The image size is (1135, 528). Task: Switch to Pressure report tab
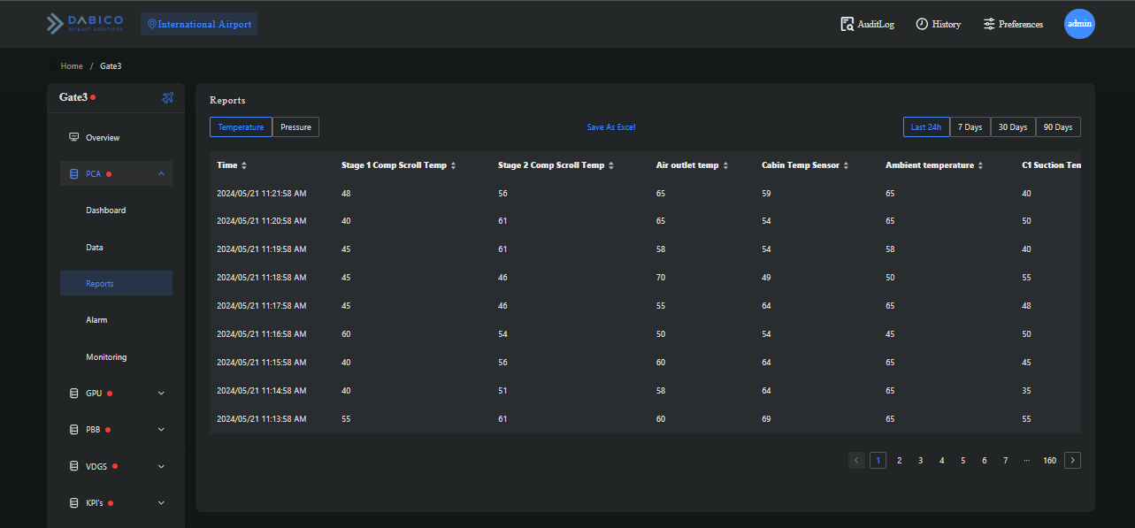click(x=295, y=127)
